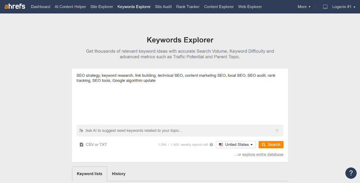
Task: Click the orange Search button
Action: [x=271, y=145]
